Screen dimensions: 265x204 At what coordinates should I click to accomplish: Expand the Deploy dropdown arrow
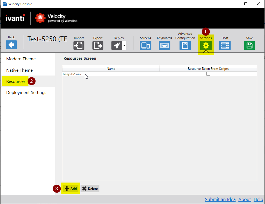[124, 45]
